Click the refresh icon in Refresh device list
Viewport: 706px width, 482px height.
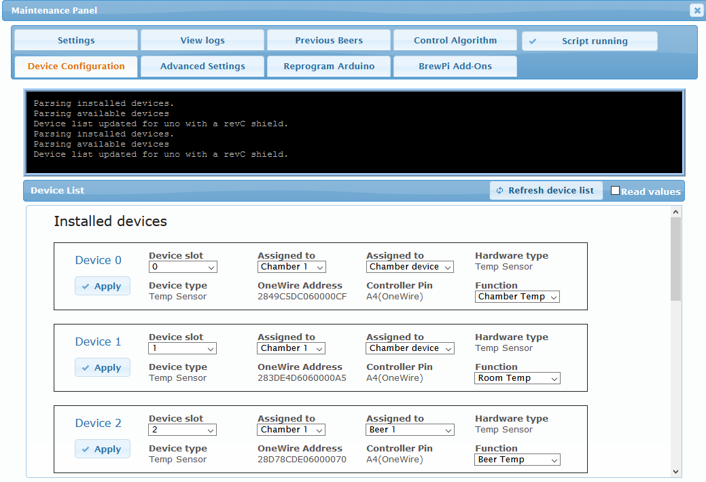[499, 190]
